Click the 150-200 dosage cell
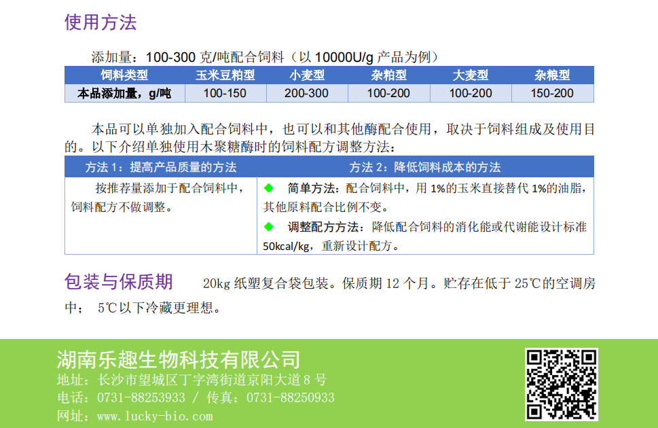The width and height of the screenshot is (658, 428). (x=552, y=93)
